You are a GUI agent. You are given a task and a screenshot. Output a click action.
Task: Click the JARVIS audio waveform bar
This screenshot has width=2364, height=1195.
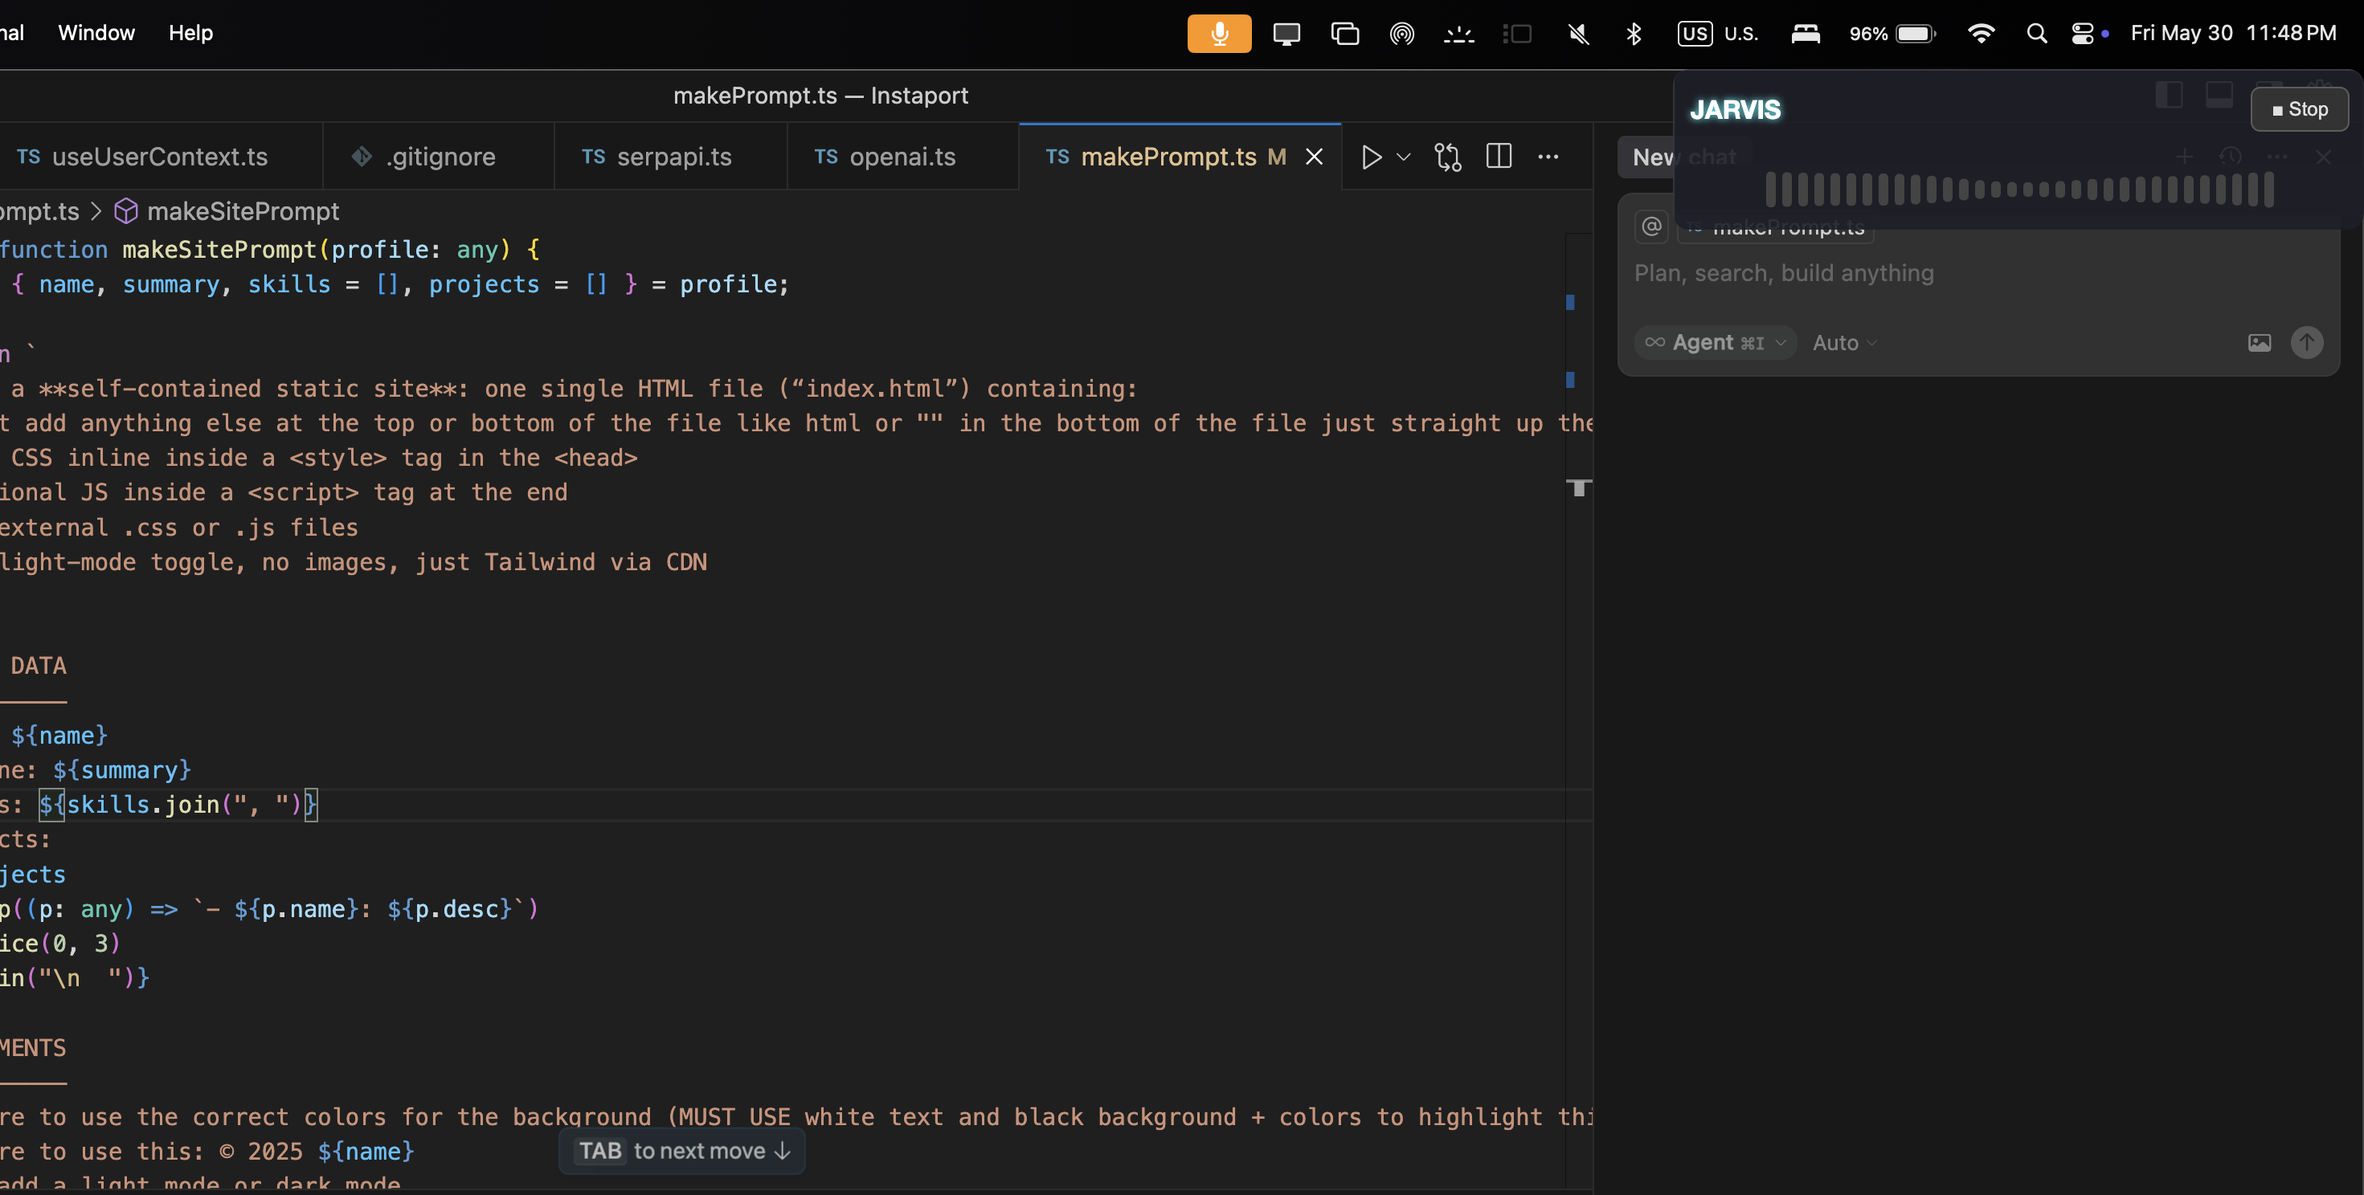(x=2019, y=190)
